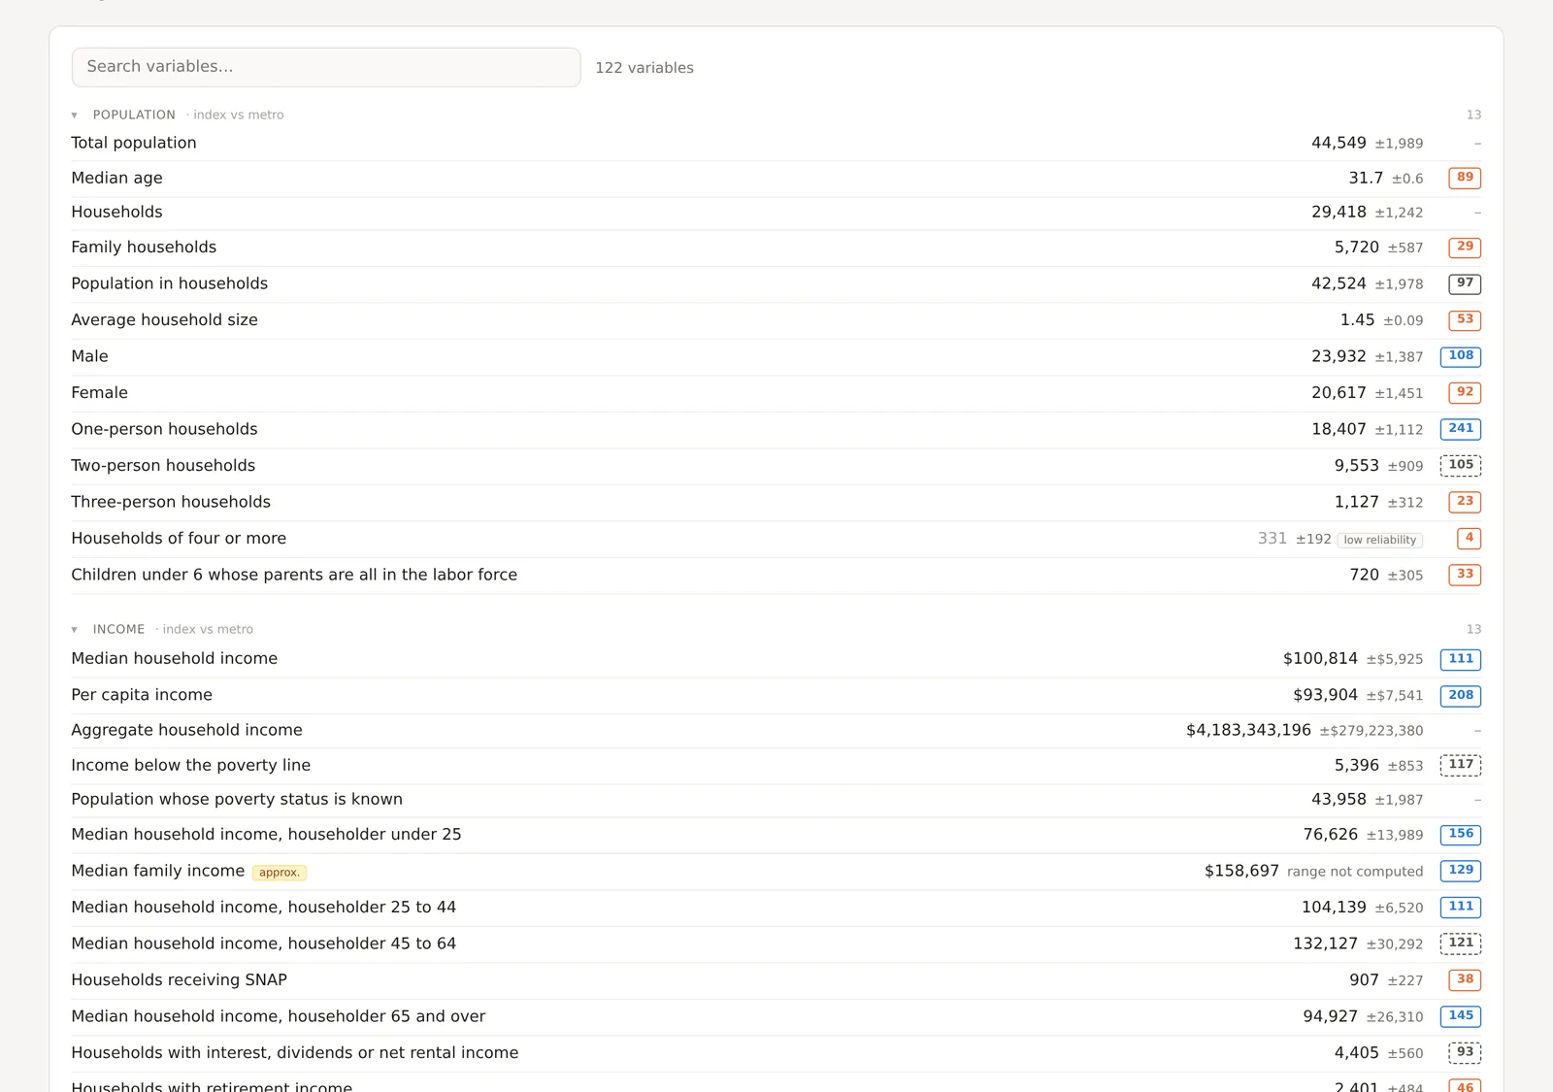Click index badge 156 for householder under 25
The height and width of the screenshot is (1092, 1553).
coord(1461,834)
